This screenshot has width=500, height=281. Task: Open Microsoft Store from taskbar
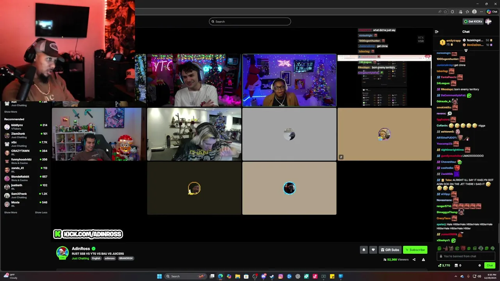coord(246,276)
